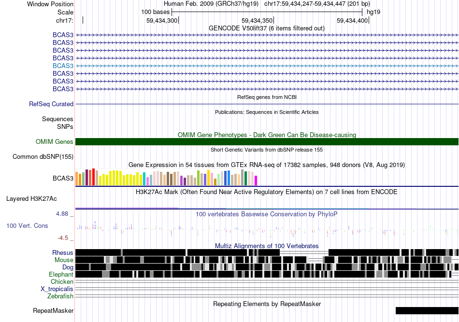Screen dimensions: 459x322
Task: Click the chr17: ruler label
Action: click(64, 20)
